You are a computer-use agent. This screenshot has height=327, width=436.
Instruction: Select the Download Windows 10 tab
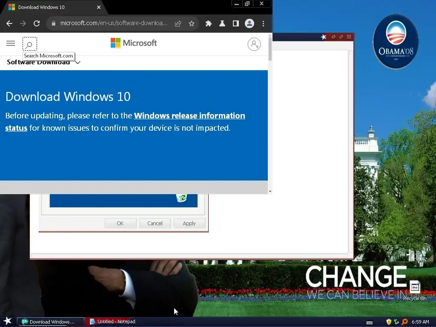[53, 7]
